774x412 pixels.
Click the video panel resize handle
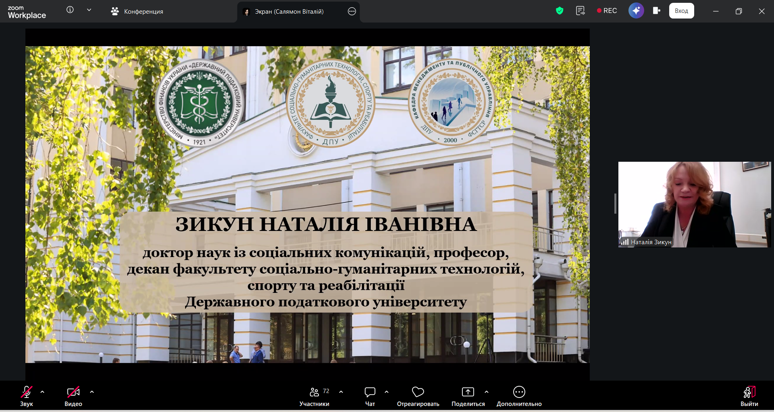pyautogui.click(x=615, y=204)
